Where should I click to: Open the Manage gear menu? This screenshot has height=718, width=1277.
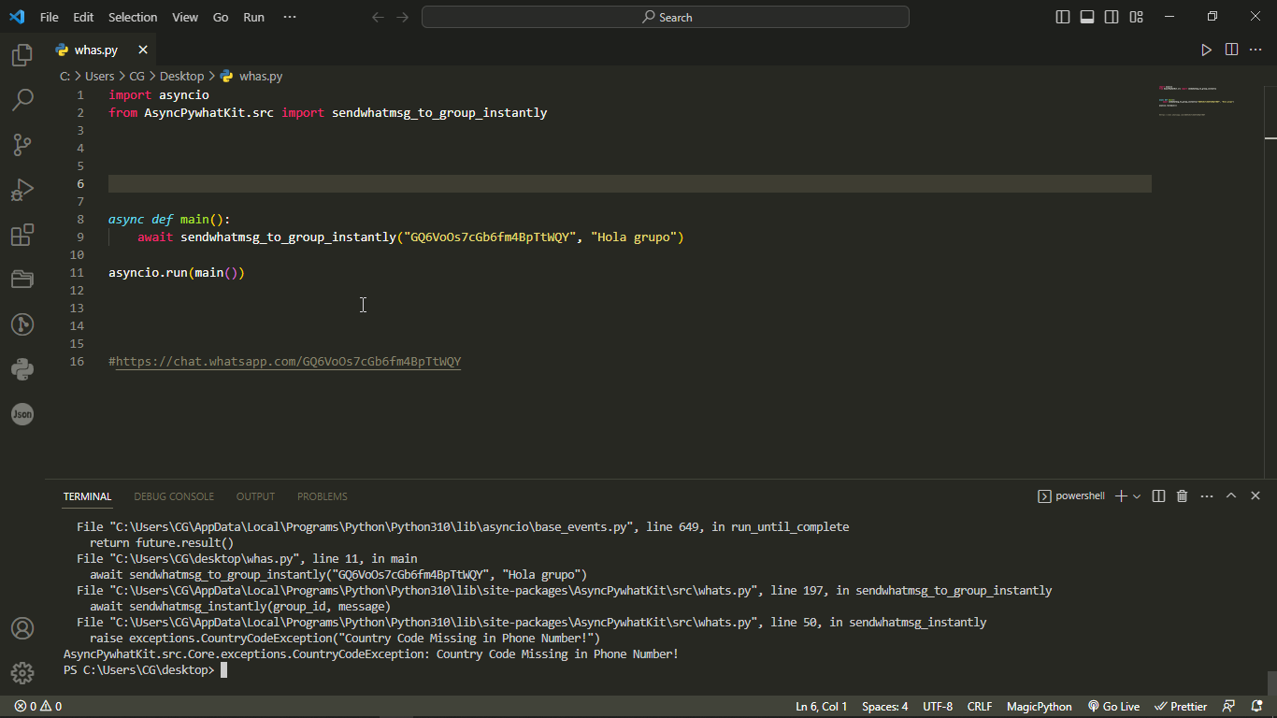click(22, 672)
